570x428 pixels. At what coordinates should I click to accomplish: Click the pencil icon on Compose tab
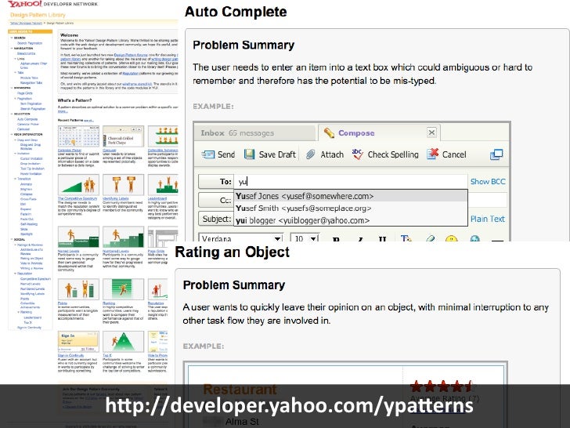(x=329, y=132)
